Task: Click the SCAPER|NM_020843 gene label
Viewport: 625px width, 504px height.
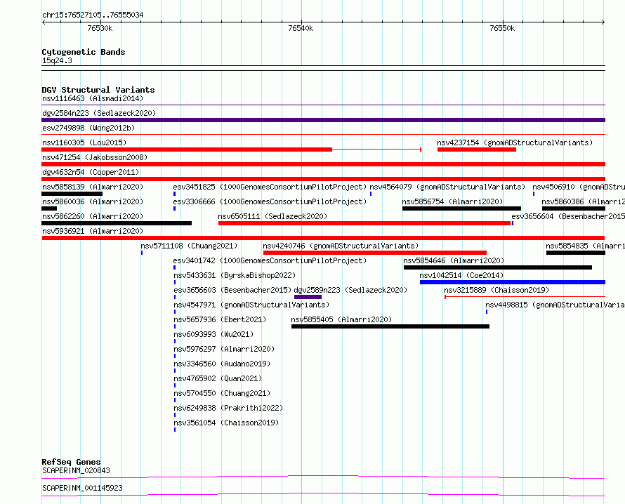Action: [76, 470]
